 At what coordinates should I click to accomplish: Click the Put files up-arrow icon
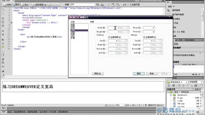(184, 86)
